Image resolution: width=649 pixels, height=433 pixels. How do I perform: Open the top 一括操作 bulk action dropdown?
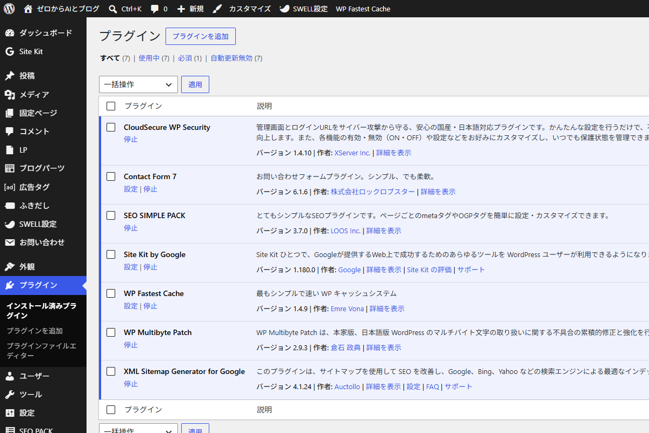point(138,84)
